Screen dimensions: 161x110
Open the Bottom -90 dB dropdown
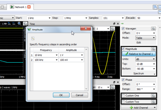coord(154,69)
